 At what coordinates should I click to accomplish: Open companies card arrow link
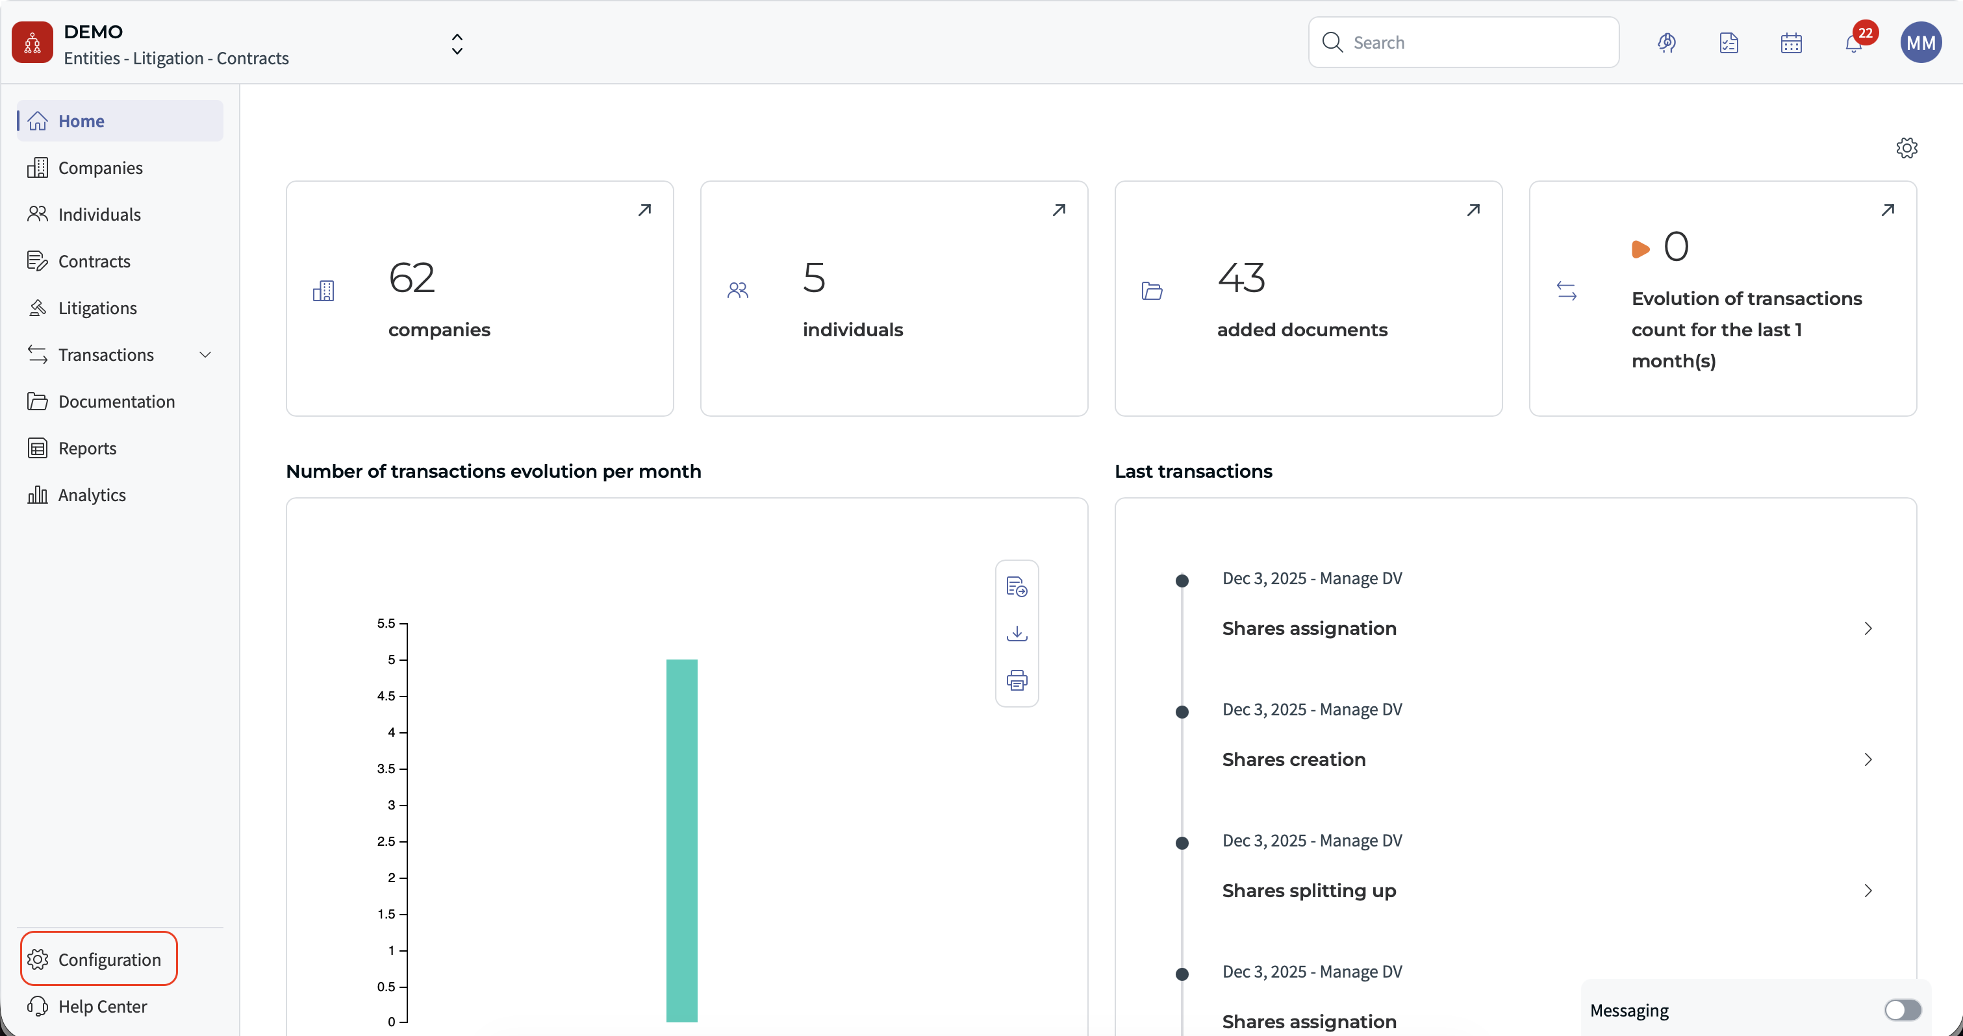644,210
